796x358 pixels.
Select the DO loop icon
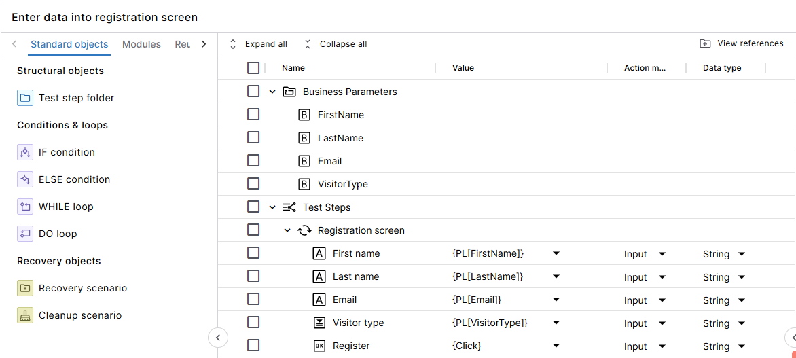(x=25, y=234)
